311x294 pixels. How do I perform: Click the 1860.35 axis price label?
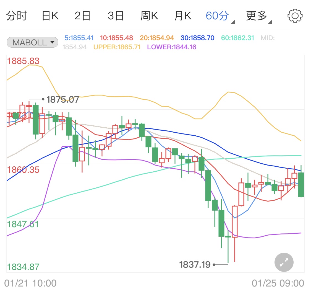pos(23,170)
